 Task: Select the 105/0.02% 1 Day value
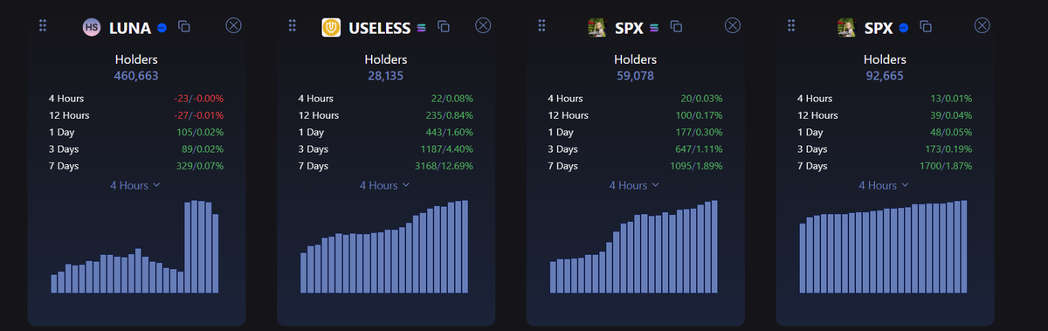click(200, 132)
